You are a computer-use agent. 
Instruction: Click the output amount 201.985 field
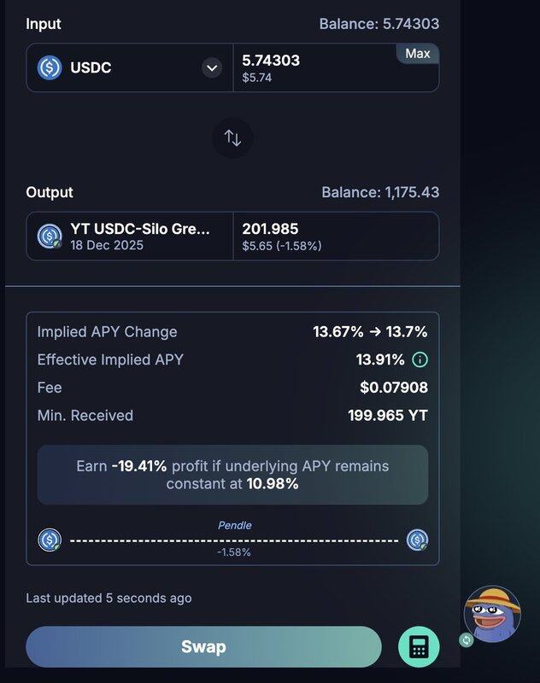point(336,236)
